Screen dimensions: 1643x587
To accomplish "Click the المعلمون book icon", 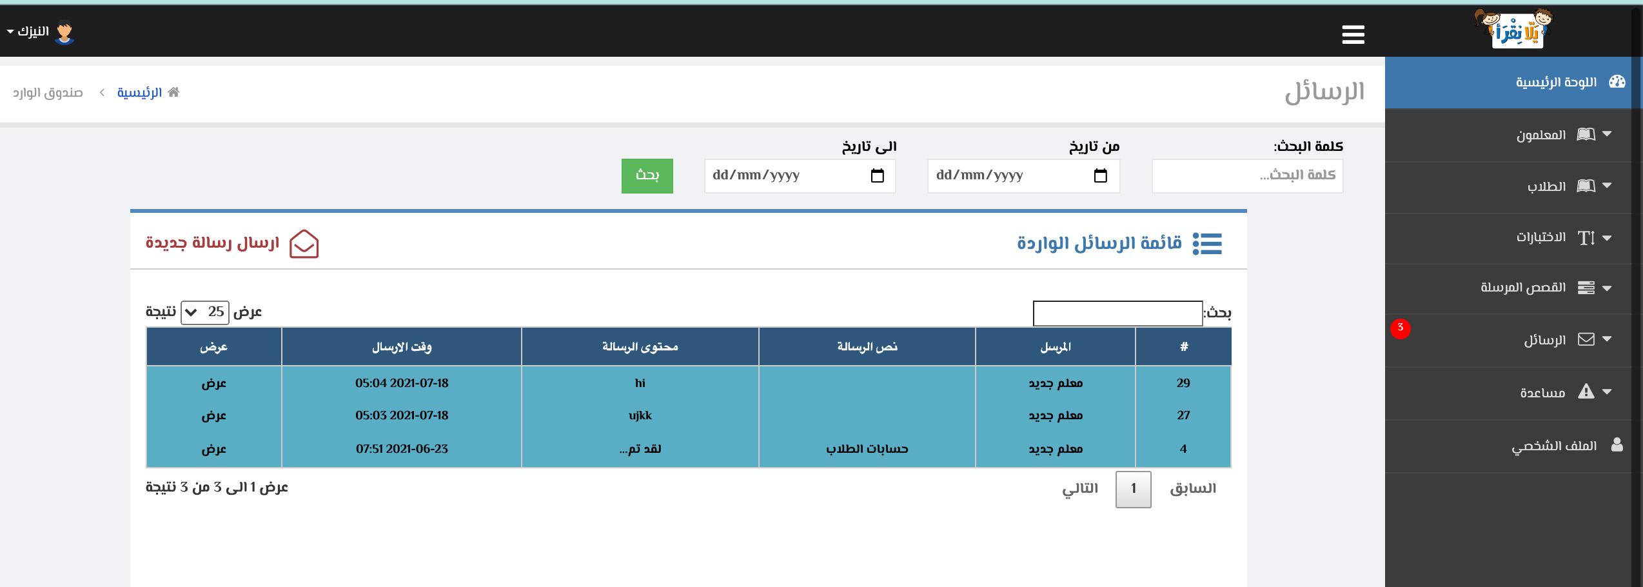I will pyautogui.click(x=1586, y=134).
